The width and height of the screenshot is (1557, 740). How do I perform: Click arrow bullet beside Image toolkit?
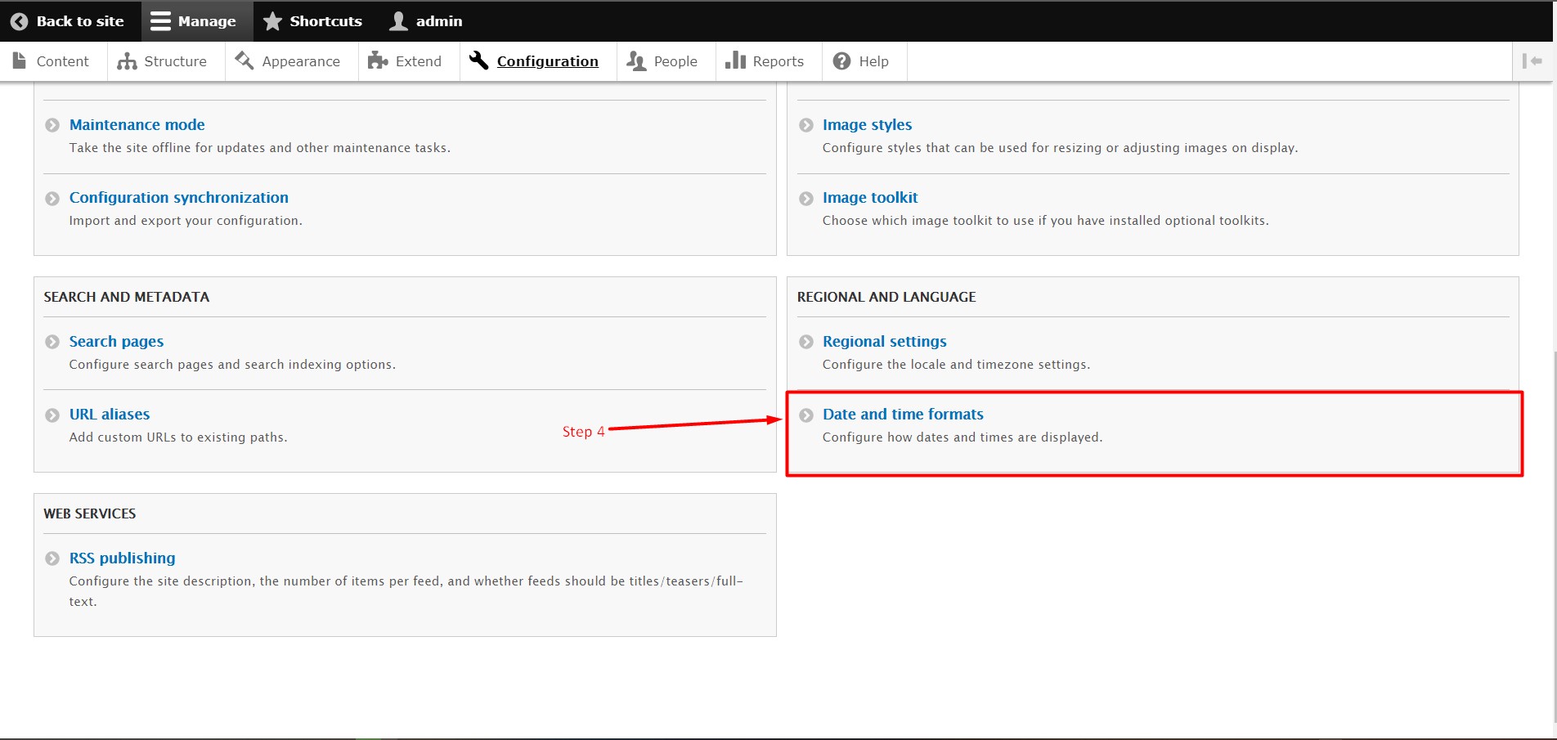(806, 199)
